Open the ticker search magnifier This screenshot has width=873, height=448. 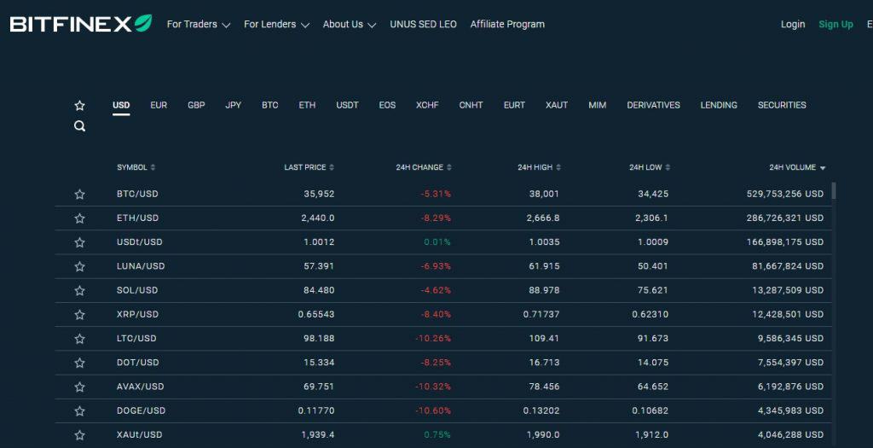[79, 126]
